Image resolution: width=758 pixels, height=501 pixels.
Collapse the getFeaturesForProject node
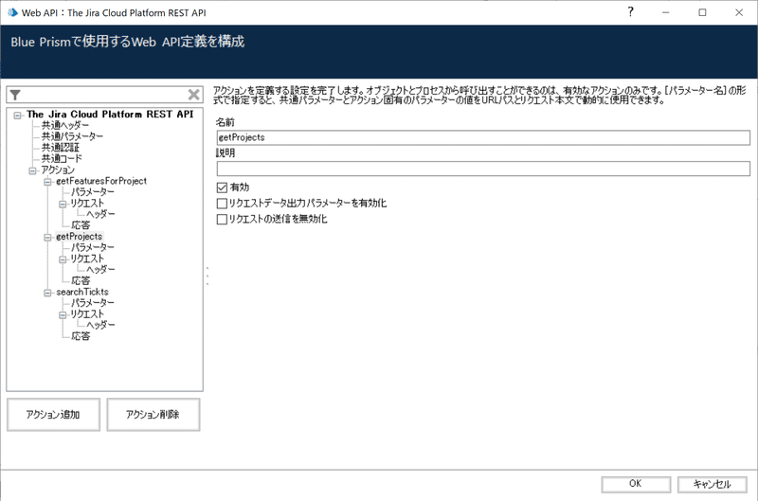click(47, 182)
